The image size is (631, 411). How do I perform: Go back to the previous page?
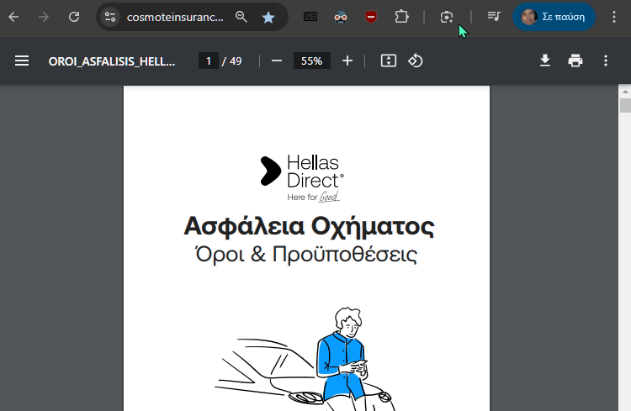point(14,17)
